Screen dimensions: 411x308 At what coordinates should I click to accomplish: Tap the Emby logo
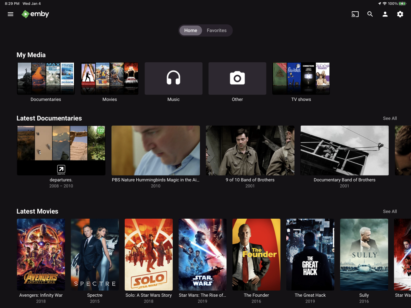(x=35, y=14)
